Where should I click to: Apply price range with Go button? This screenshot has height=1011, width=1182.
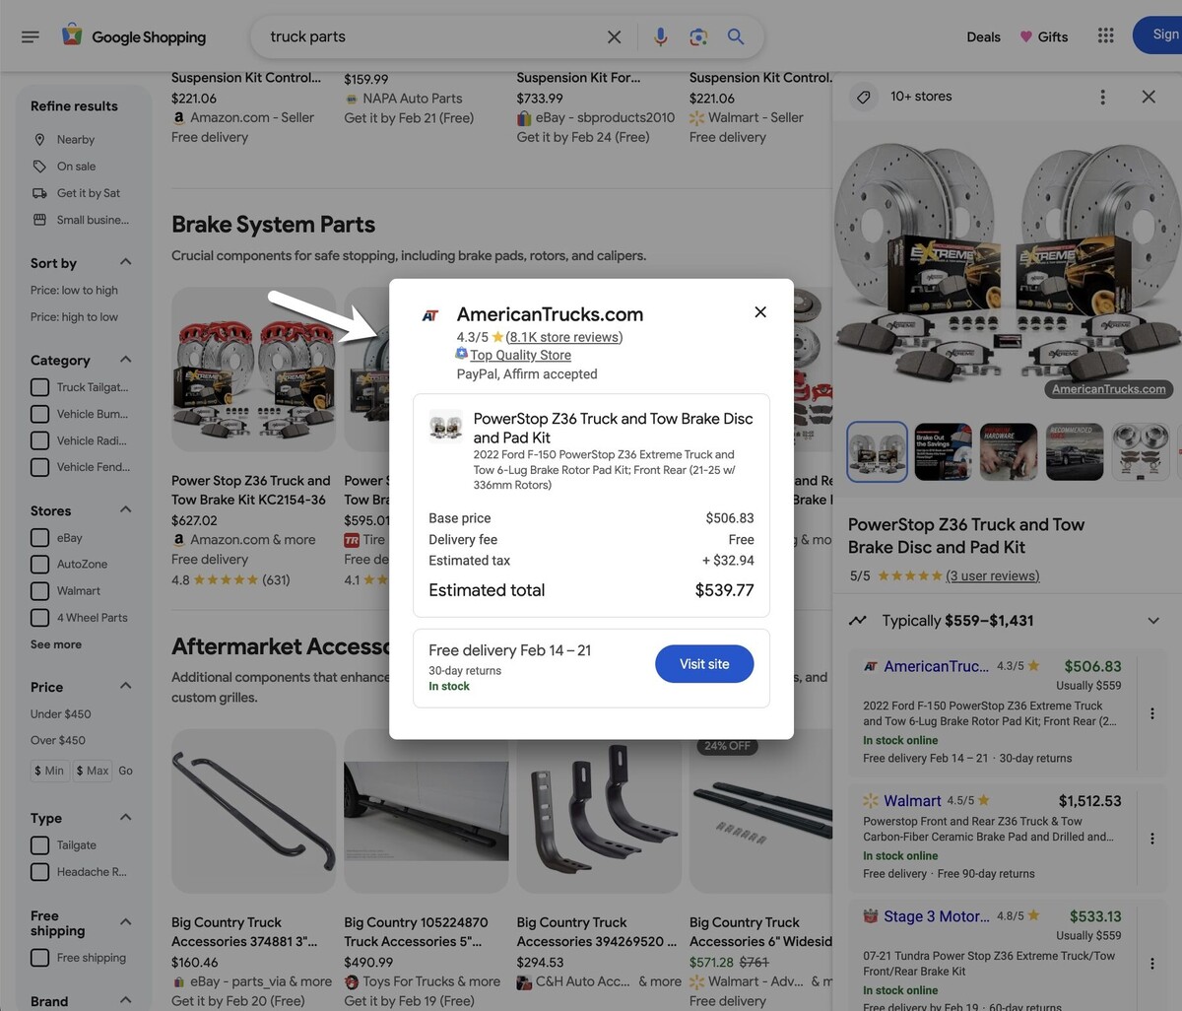125,771
